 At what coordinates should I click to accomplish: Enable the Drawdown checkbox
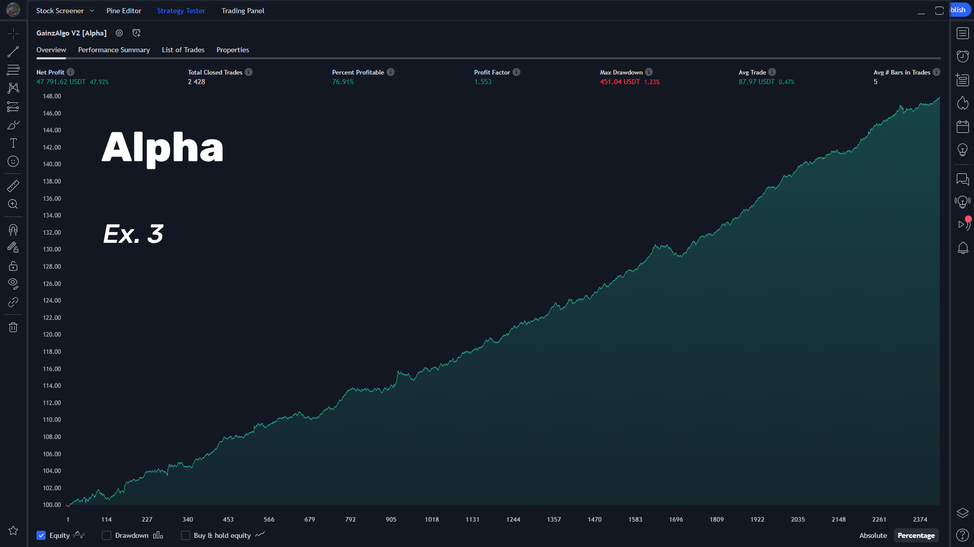[107, 535]
